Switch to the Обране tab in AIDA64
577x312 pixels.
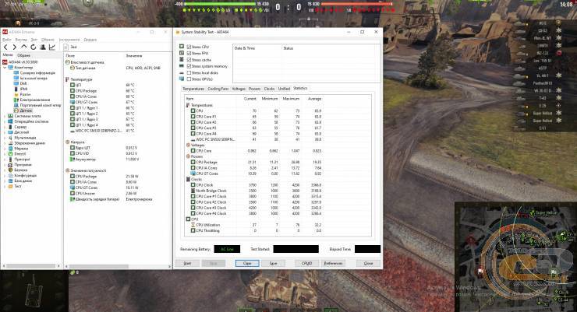click(x=23, y=55)
